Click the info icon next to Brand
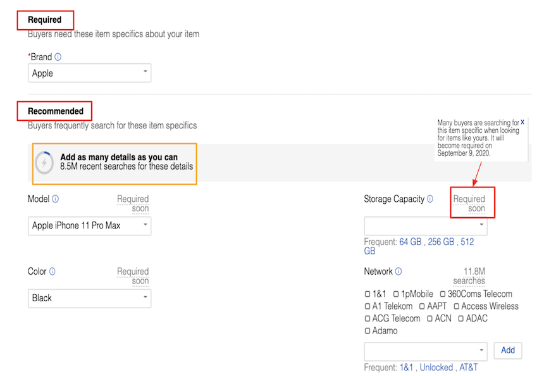Image resolution: width=544 pixels, height=376 pixels. coord(58,57)
